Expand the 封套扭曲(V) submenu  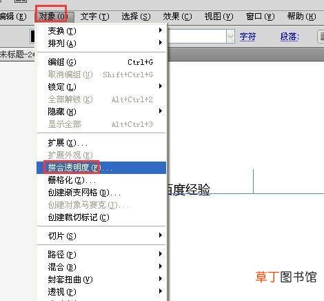pos(101,280)
